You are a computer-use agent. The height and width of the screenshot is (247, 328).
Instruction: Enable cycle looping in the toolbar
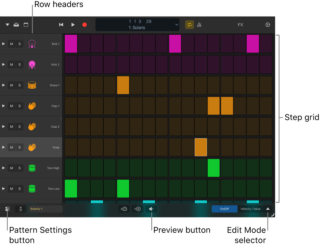coord(189,25)
